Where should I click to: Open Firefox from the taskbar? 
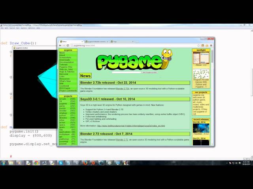coord(85,163)
